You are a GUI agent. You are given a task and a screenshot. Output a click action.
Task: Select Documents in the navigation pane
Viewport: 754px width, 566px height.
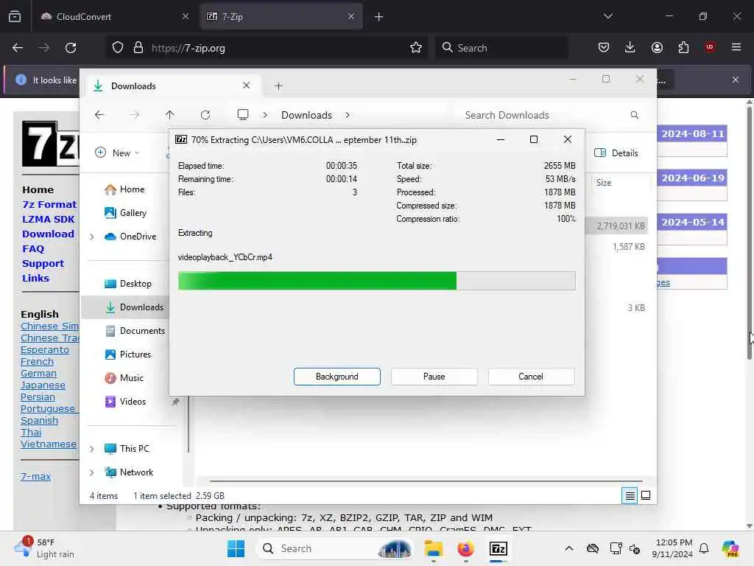(x=135, y=331)
